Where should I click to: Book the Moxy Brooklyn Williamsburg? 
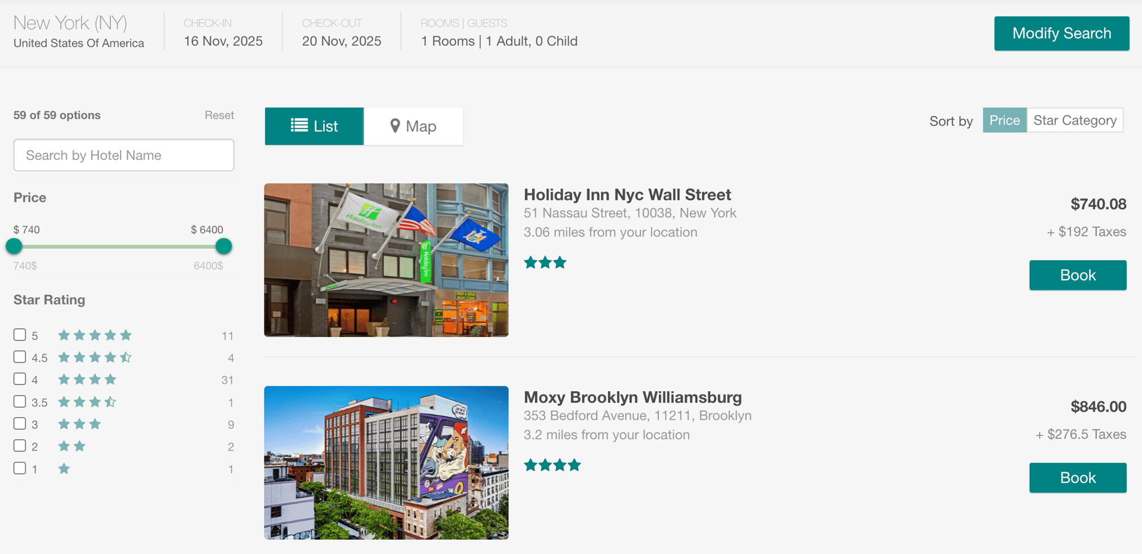1078,477
